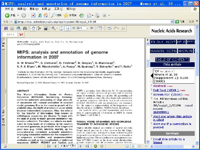Open browser History icon
Screen dimensions: 200x150
81,16
